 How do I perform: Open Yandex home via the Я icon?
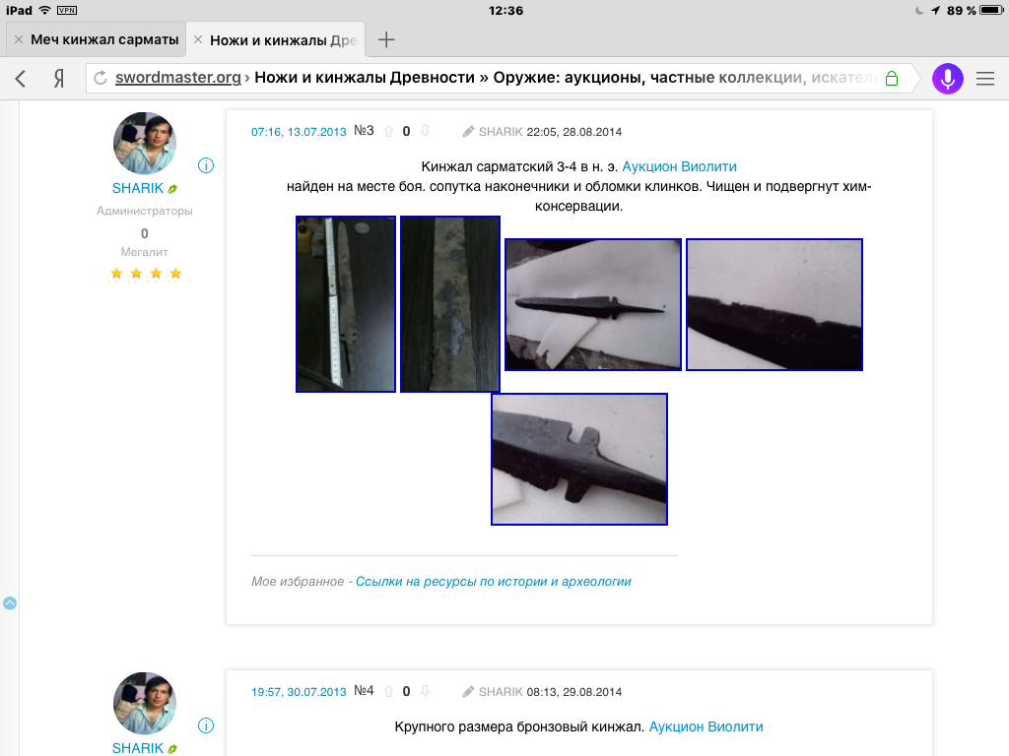coord(58,79)
